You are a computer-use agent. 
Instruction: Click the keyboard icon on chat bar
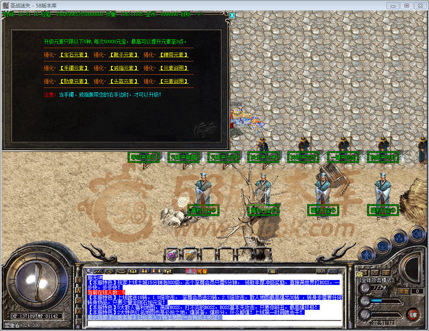[273, 271]
